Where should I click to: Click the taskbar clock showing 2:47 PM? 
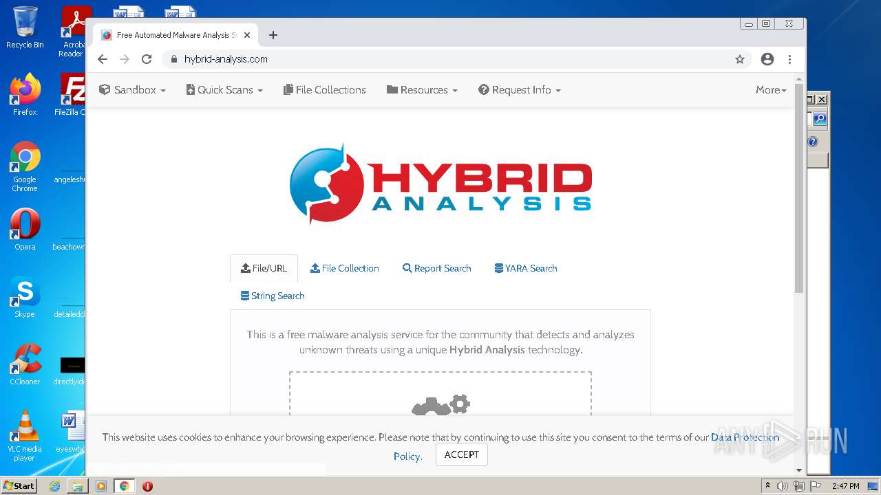846,486
